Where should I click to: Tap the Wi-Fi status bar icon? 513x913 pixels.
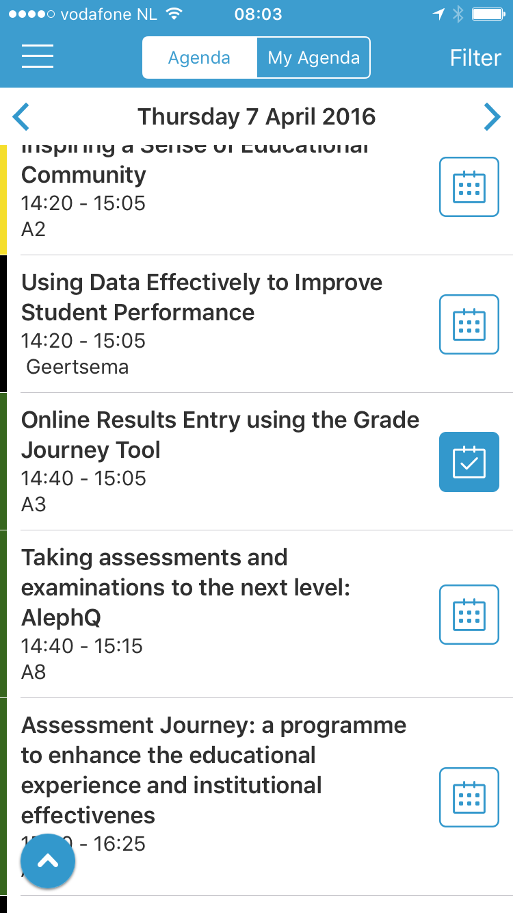tap(175, 14)
